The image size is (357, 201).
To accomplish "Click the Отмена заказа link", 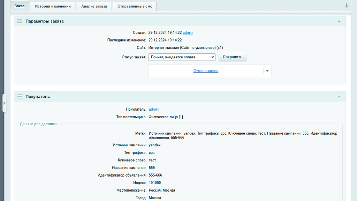I will coord(207,70).
